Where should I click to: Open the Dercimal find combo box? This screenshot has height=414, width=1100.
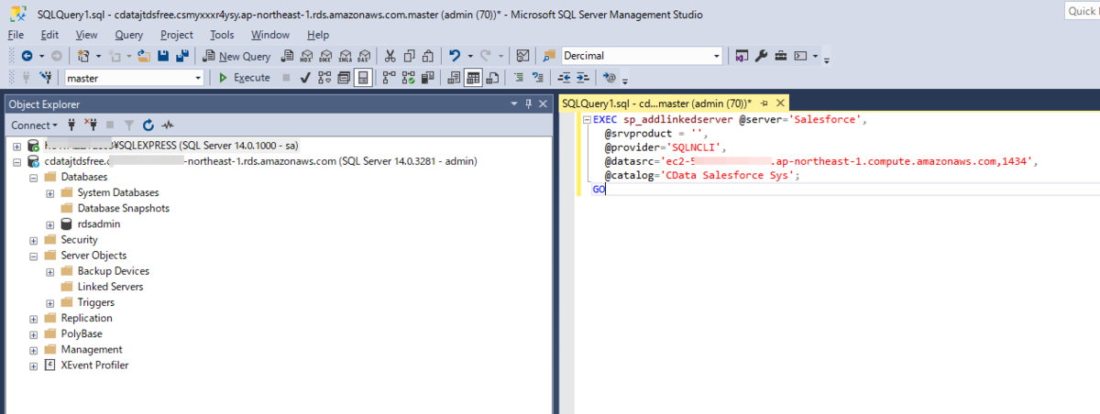tap(642, 56)
